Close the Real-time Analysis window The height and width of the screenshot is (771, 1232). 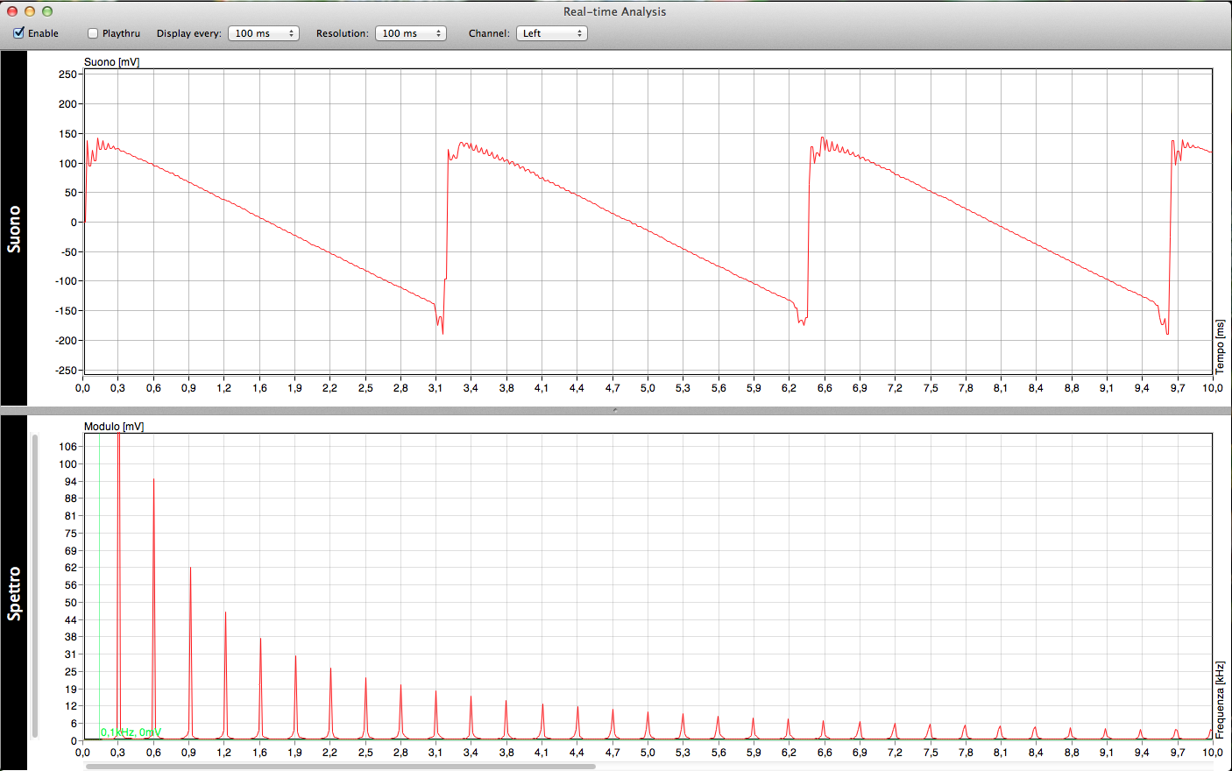(x=12, y=11)
